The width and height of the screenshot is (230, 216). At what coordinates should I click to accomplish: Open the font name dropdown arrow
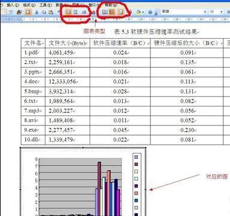(206, 12)
